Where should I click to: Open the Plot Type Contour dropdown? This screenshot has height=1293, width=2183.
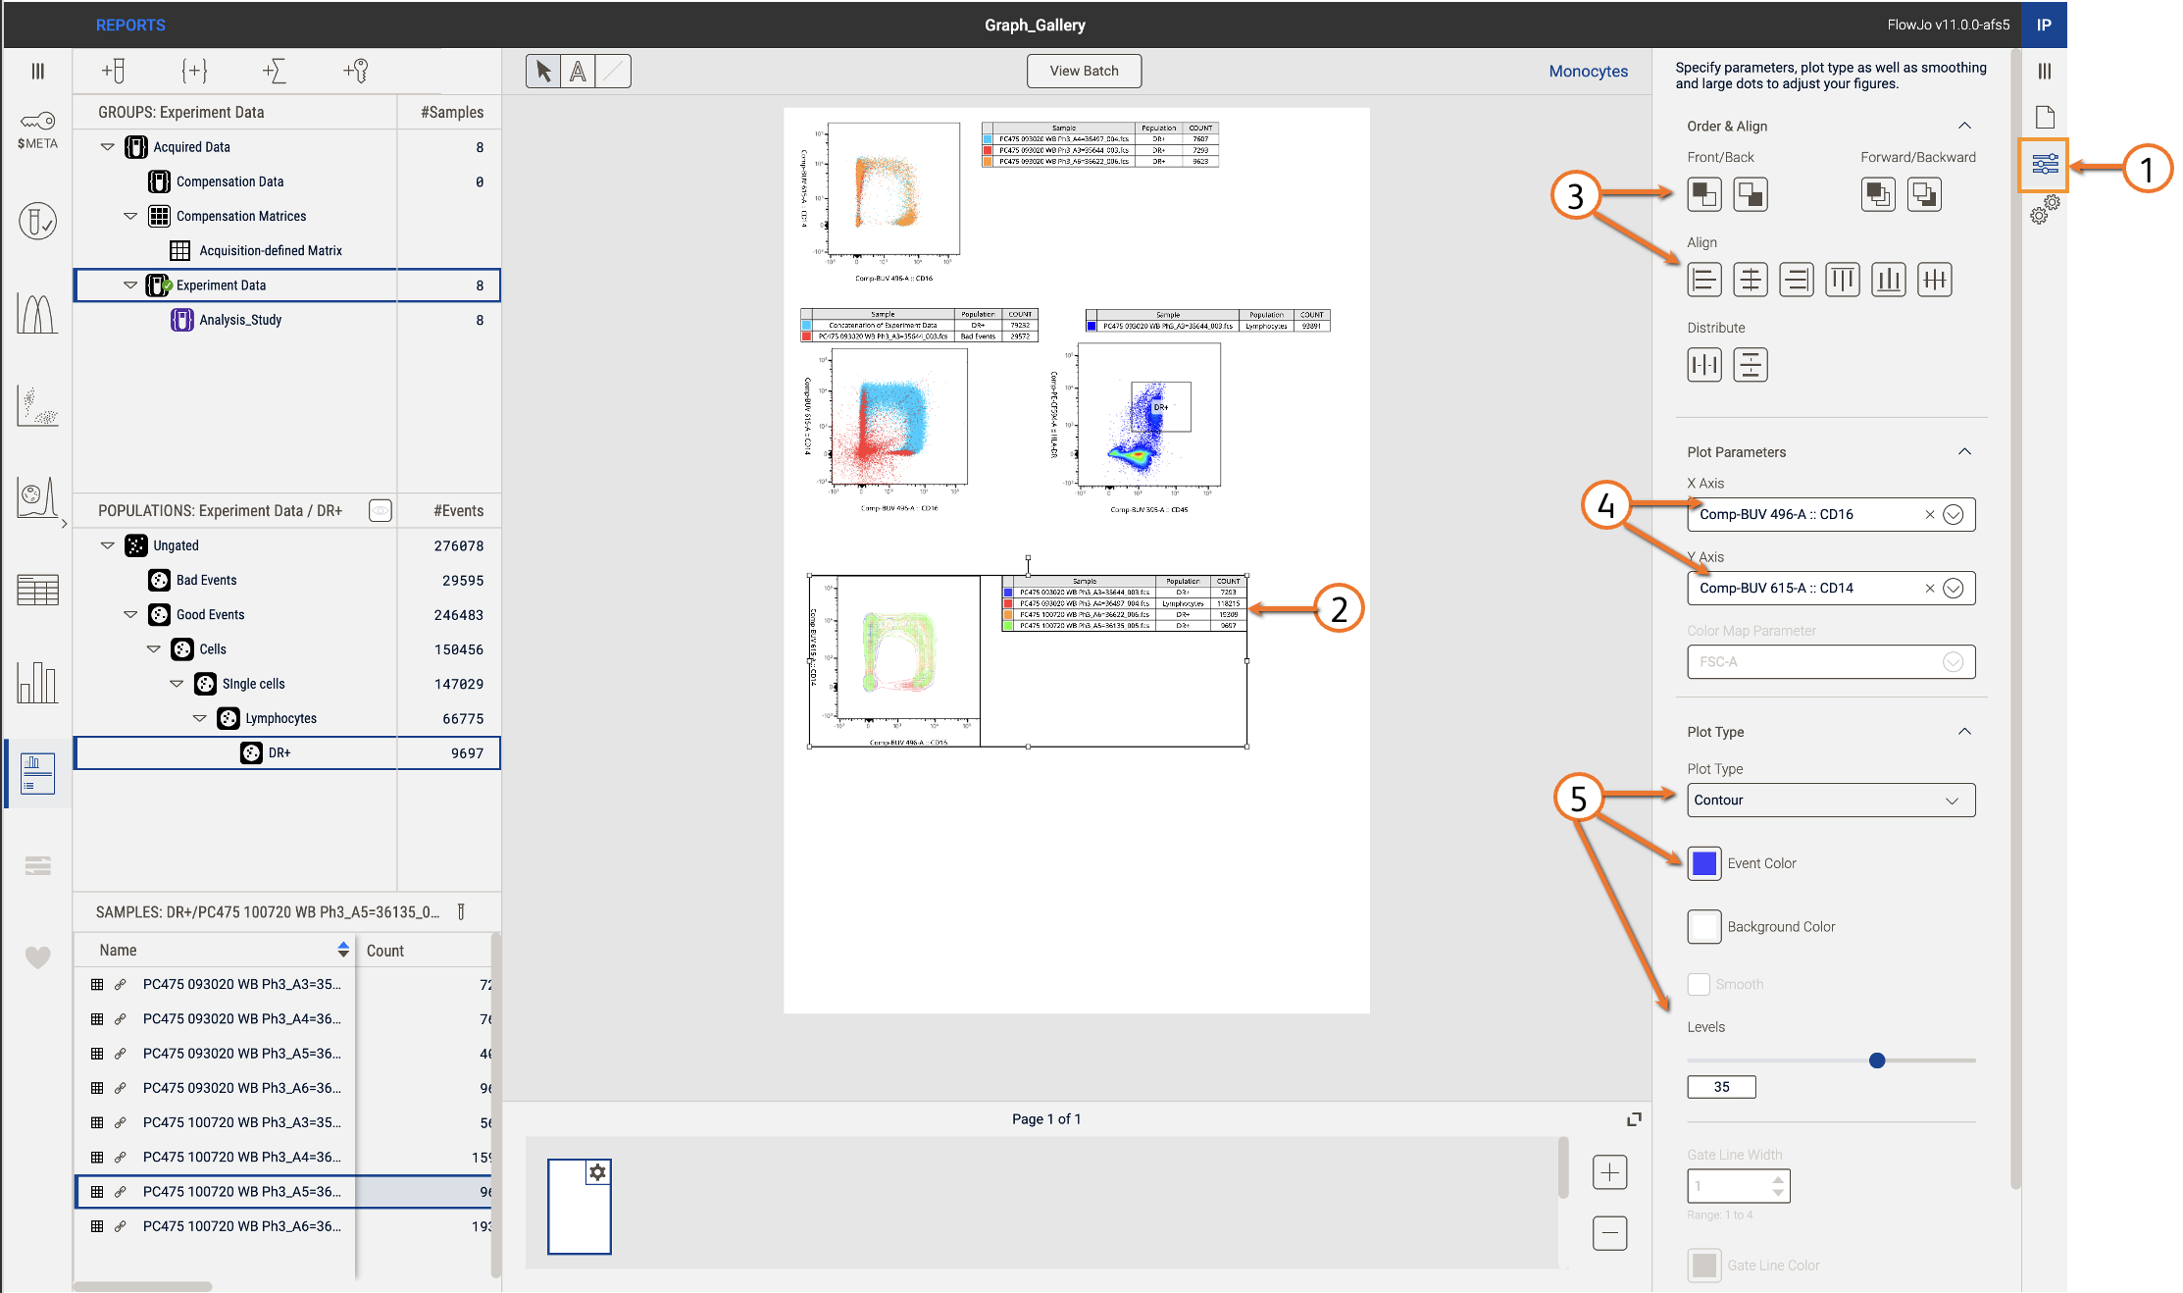point(1830,800)
